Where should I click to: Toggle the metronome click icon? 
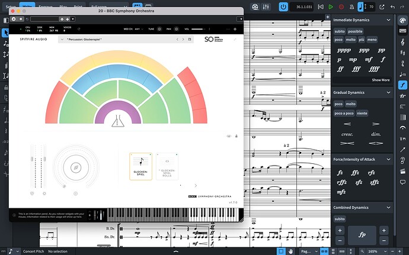[x=352, y=7]
